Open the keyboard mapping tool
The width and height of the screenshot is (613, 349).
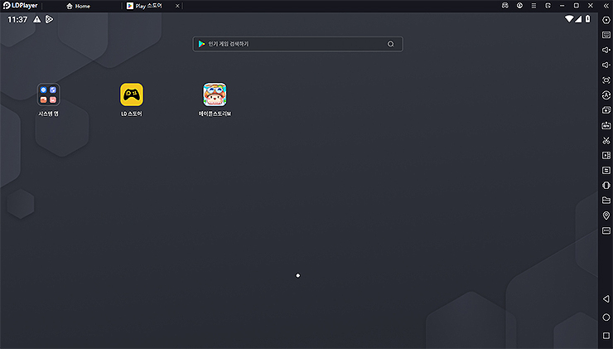pos(606,35)
